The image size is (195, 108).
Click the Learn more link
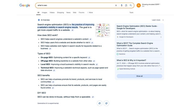pyautogui.click(x=156, y=20)
